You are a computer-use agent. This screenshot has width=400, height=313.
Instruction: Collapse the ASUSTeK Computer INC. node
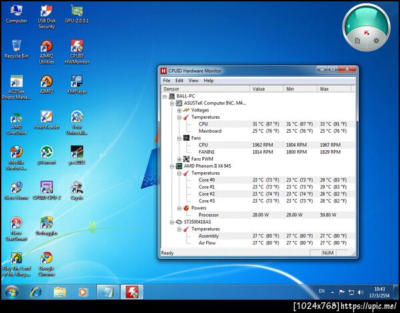pos(172,103)
